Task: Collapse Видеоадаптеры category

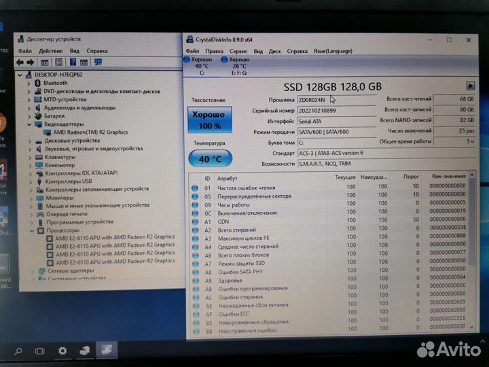Action: click(x=29, y=124)
